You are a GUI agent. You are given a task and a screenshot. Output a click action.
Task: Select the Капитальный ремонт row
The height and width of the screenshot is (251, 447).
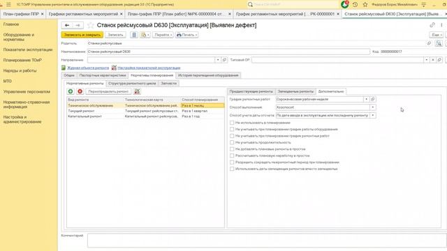click(145, 116)
